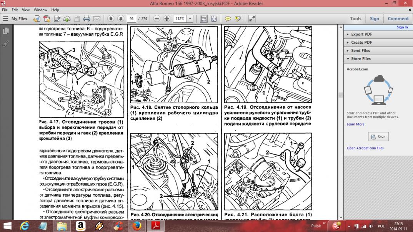Toggle read mode expand icon
This screenshot has width=413, height=232.
(x=252, y=19)
